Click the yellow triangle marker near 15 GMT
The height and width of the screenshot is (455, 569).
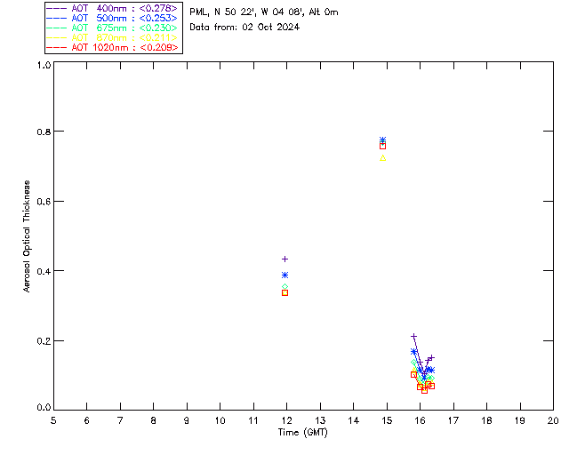(382, 158)
